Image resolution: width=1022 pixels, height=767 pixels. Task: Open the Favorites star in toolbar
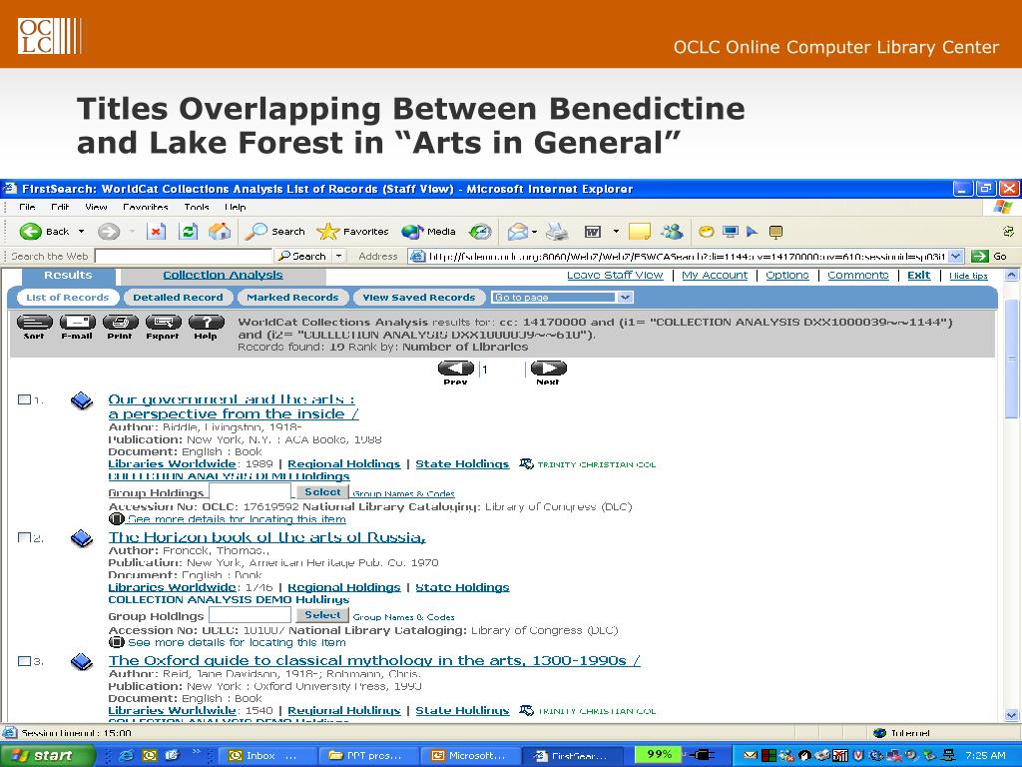327,231
